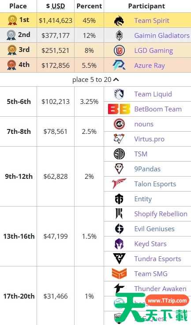
Task: Click the Gaimin Gladiators helmet logo
Action: (x=119, y=35)
